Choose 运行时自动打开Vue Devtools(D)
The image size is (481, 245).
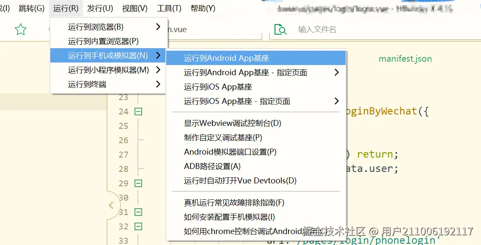(256, 181)
